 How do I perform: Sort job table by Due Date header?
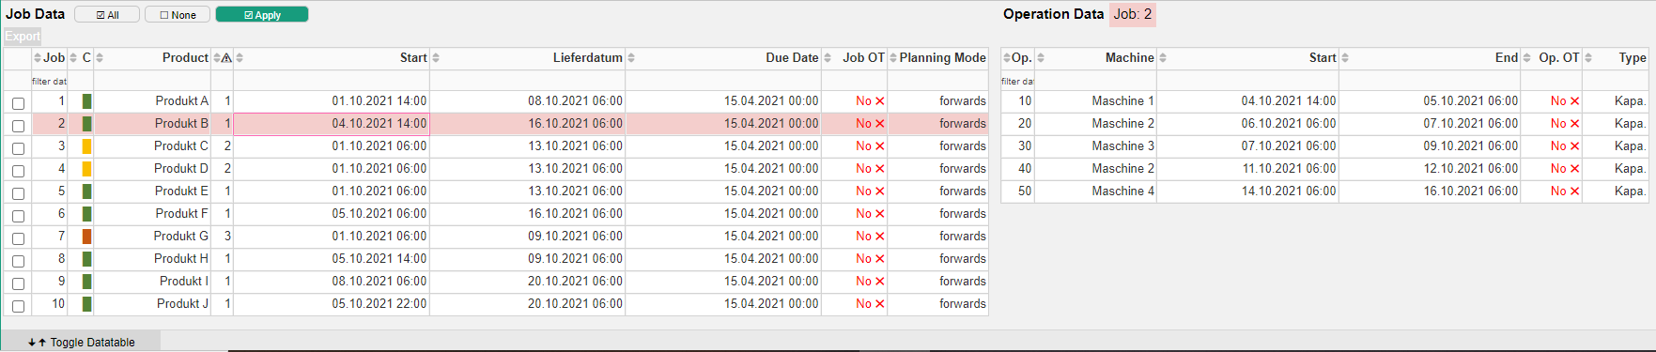(792, 58)
